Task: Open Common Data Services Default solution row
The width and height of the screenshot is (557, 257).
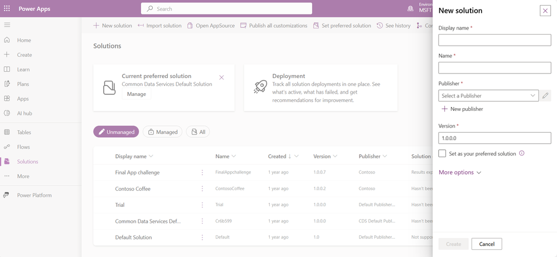Action: (148, 221)
